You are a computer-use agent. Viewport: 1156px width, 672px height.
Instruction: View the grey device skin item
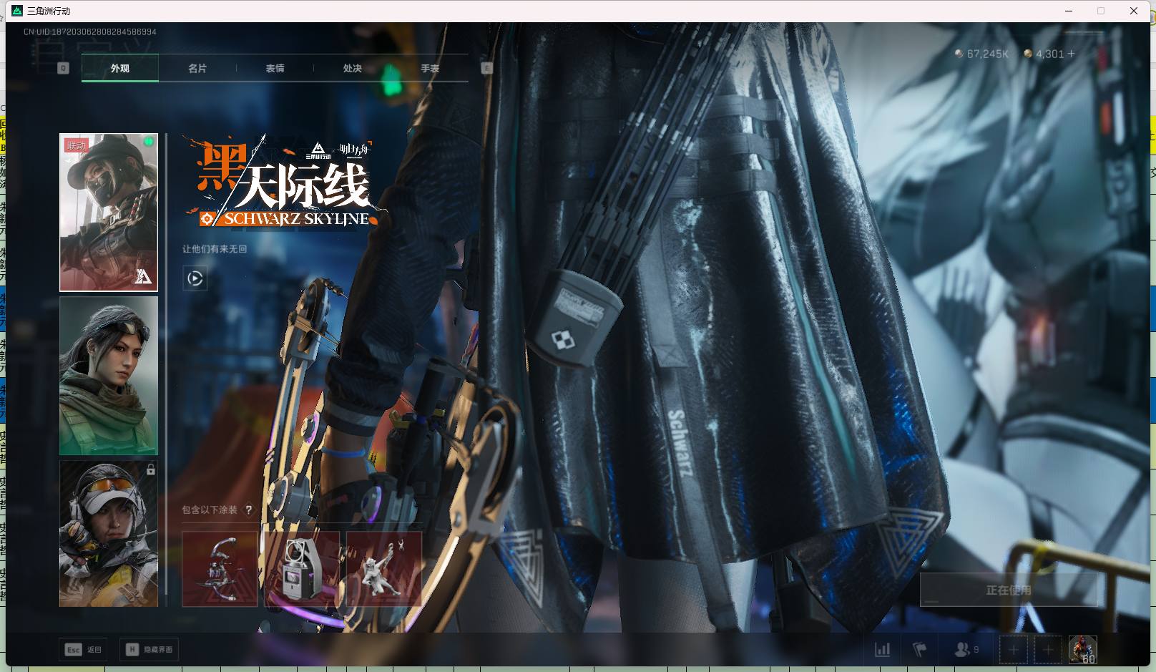(x=302, y=569)
